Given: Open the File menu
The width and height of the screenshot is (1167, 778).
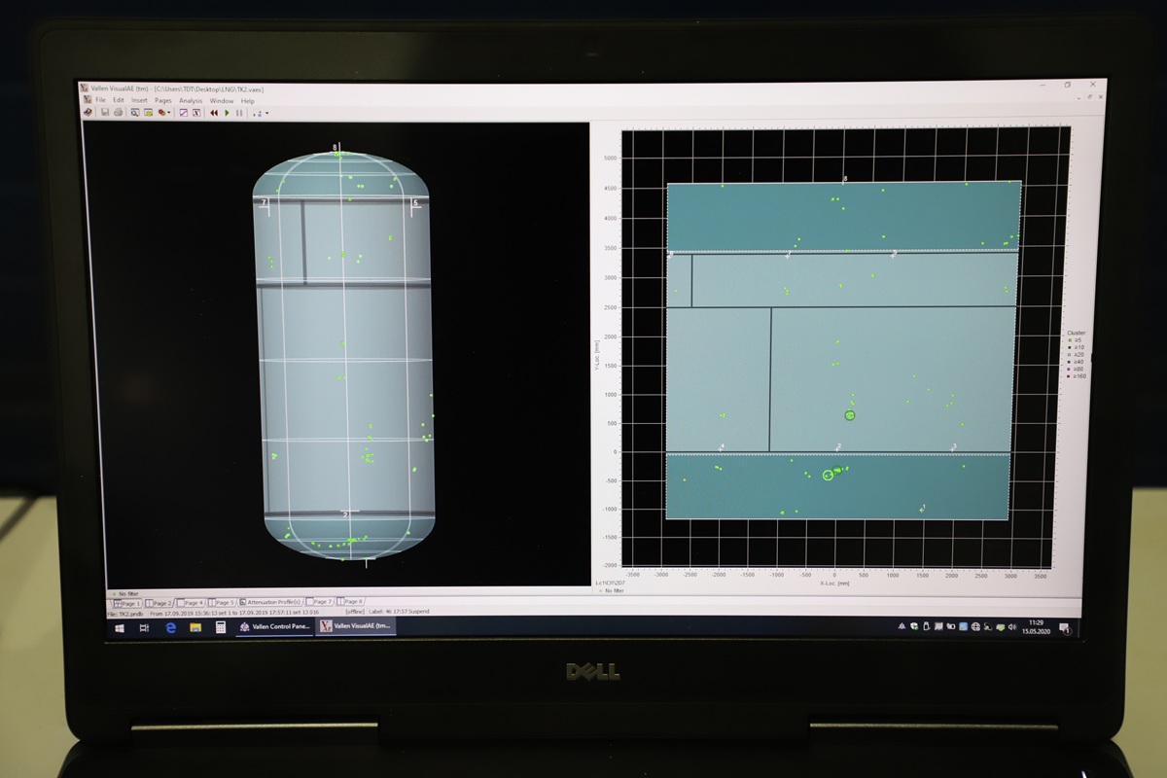Looking at the screenshot, I should 100,100.
